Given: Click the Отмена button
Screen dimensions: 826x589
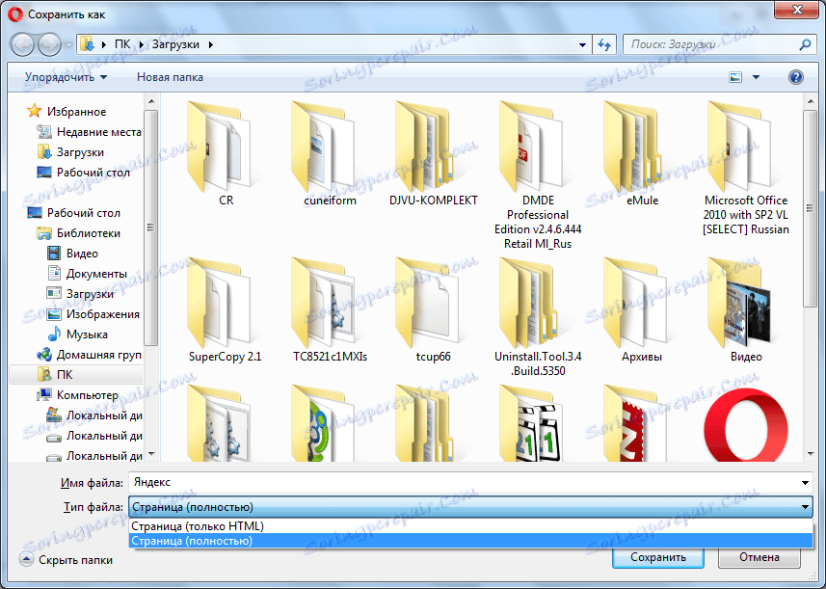Looking at the screenshot, I should point(759,557).
